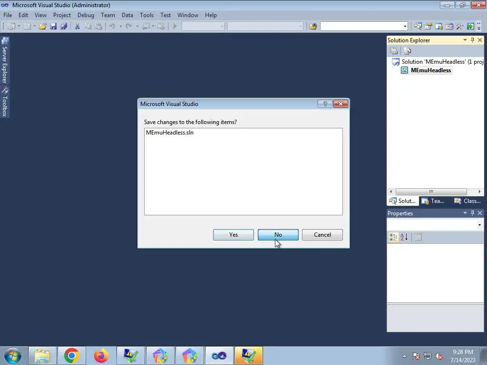Click the Open File folder icon

click(x=43, y=27)
